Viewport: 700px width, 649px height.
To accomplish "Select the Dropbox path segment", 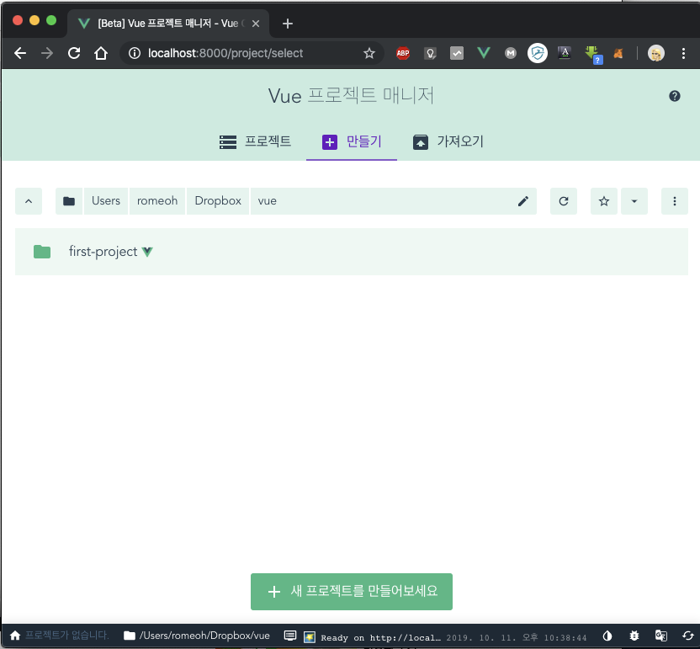I will click(x=218, y=201).
